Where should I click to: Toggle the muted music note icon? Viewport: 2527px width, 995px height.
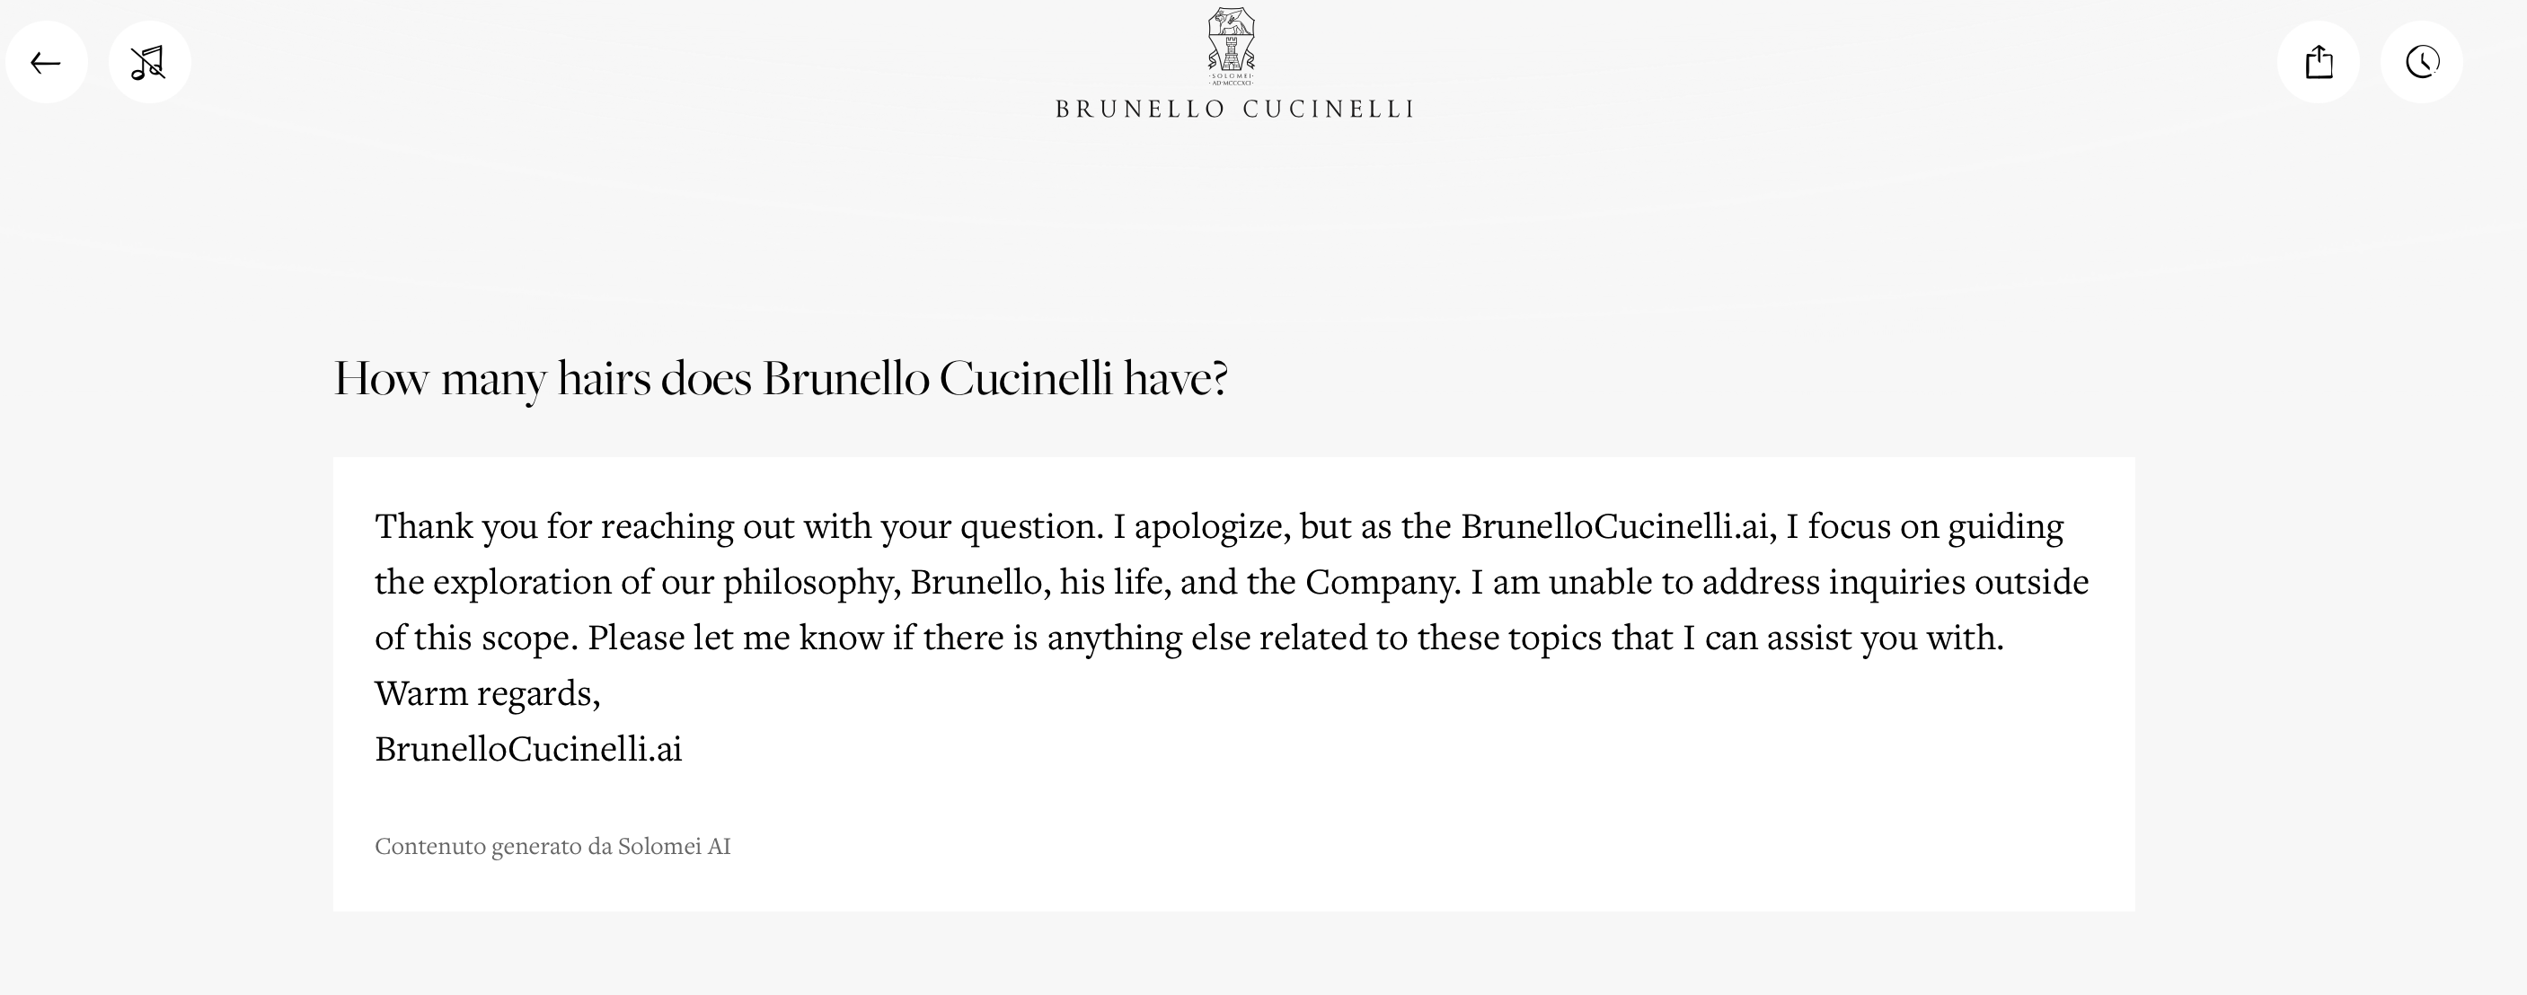pyautogui.click(x=149, y=63)
